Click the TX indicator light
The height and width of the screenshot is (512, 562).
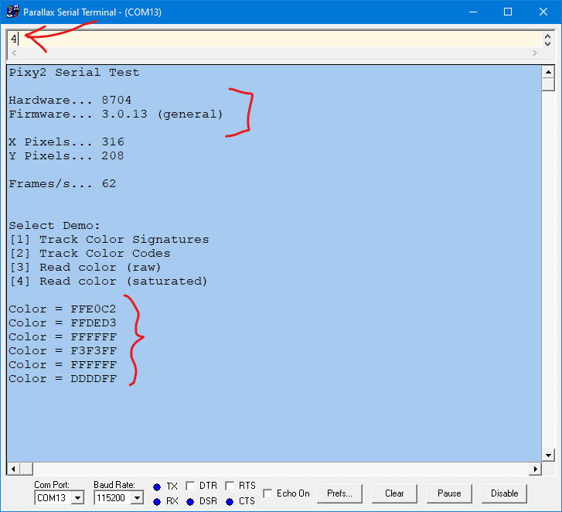[157, 486]
